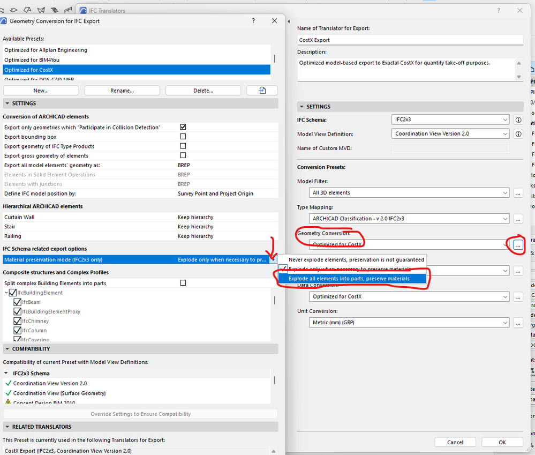Click Material preservation mode dropdown arrow
The image size is (535, 455).
coord(273,260)
